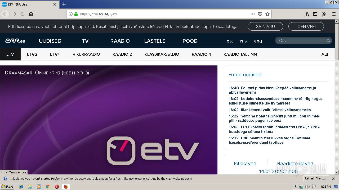Open the Windows Start button
Viewport: 339px width, 190px height.
[7, 186]
